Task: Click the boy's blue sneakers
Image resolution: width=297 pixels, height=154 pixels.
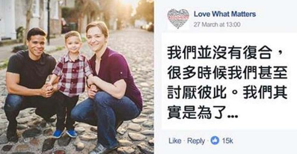Action: 65,133
